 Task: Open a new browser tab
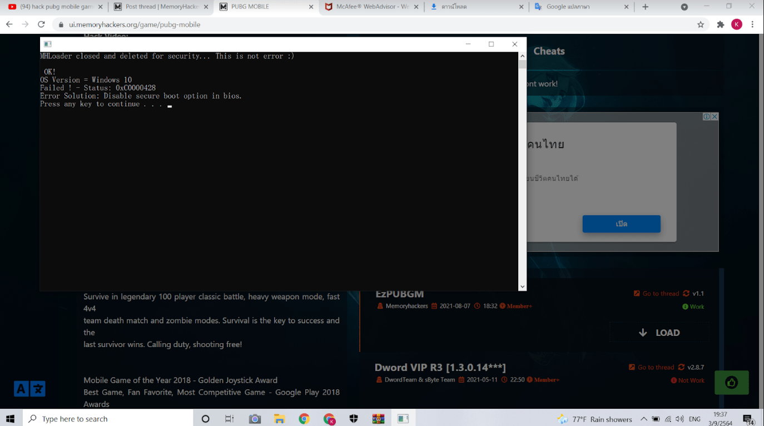click(645, 7)
